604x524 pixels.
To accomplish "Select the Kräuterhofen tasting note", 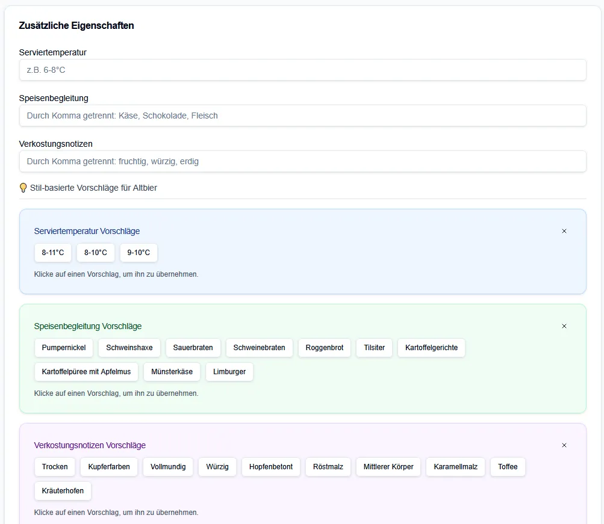I will 63,491.
